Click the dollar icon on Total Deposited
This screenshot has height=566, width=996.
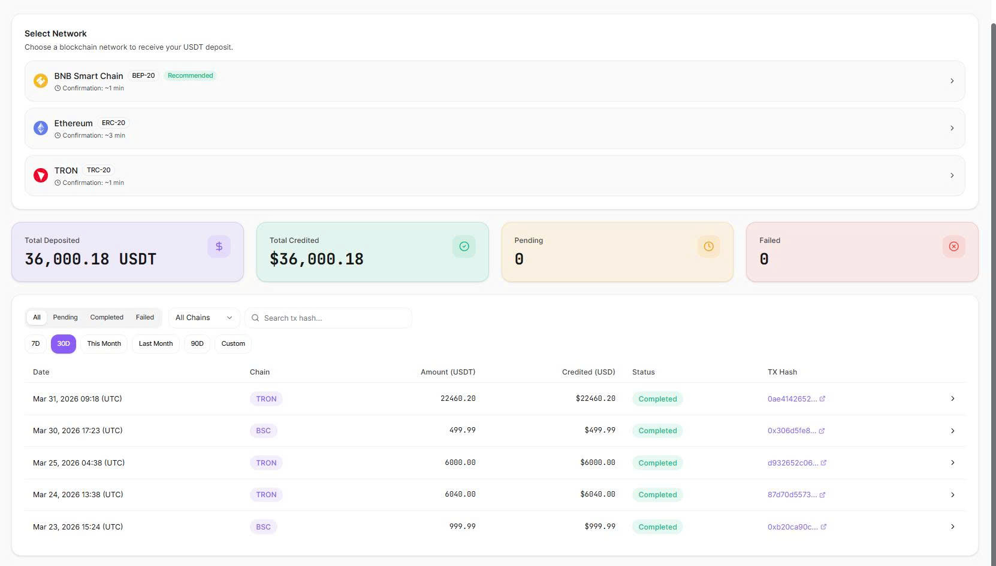coord(219,247)
